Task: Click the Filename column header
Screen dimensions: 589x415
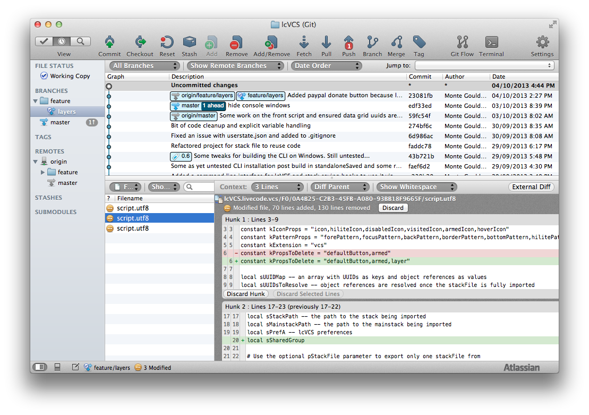Action: point(165,198)
